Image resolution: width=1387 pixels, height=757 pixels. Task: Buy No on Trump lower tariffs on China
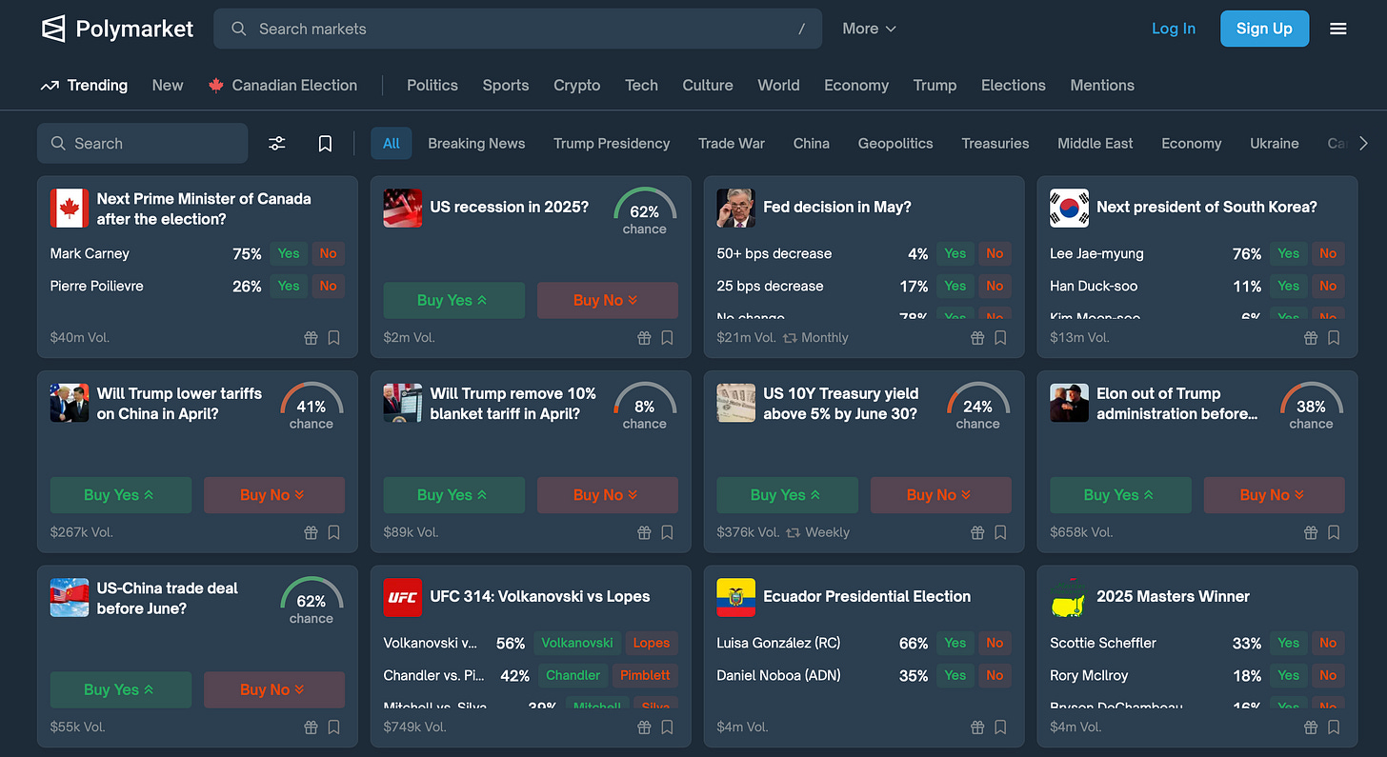(274, 495)
